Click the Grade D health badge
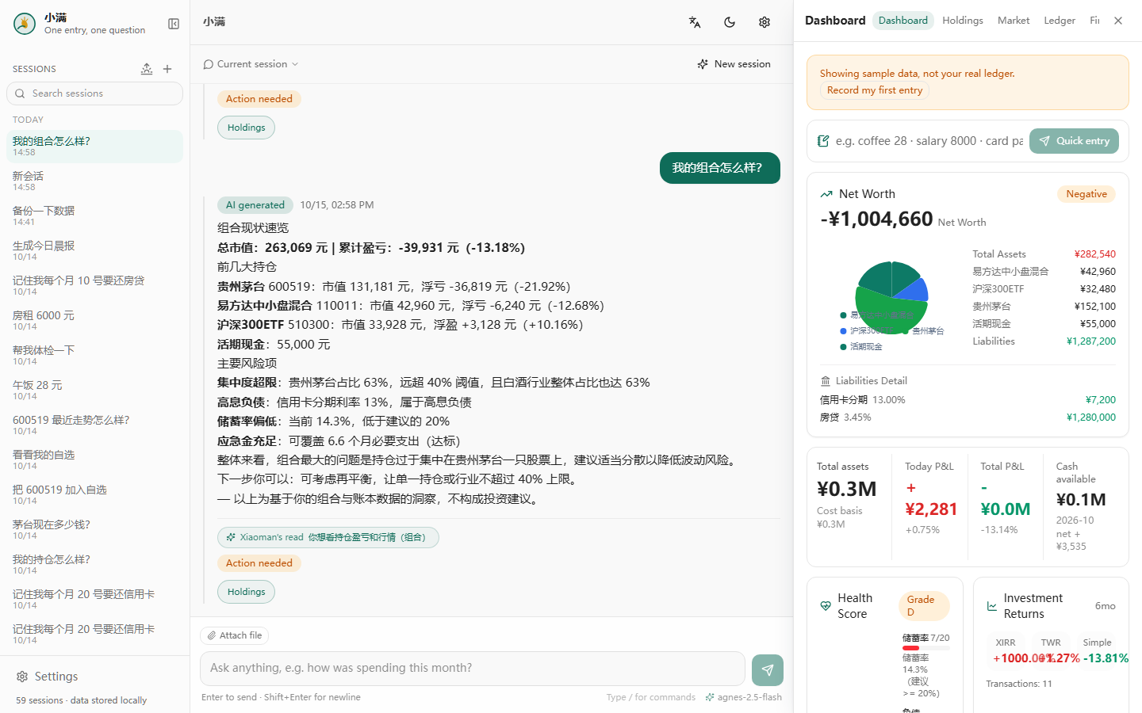Viewport: 1142px width, 713px height. pos(924,606)
